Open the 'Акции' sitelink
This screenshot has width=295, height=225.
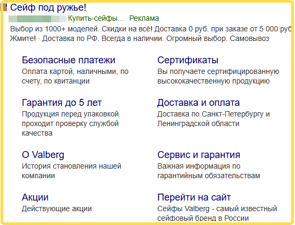(35, 197)
